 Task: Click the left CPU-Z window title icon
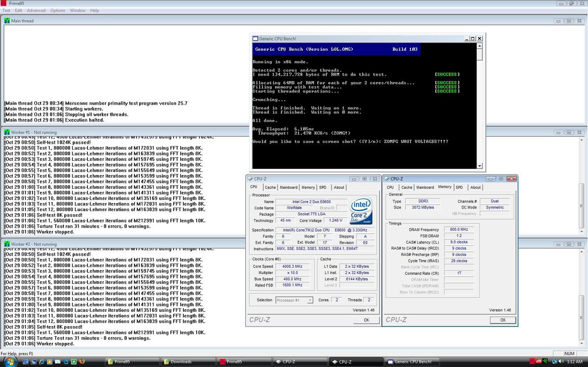(x=251, y=179)
